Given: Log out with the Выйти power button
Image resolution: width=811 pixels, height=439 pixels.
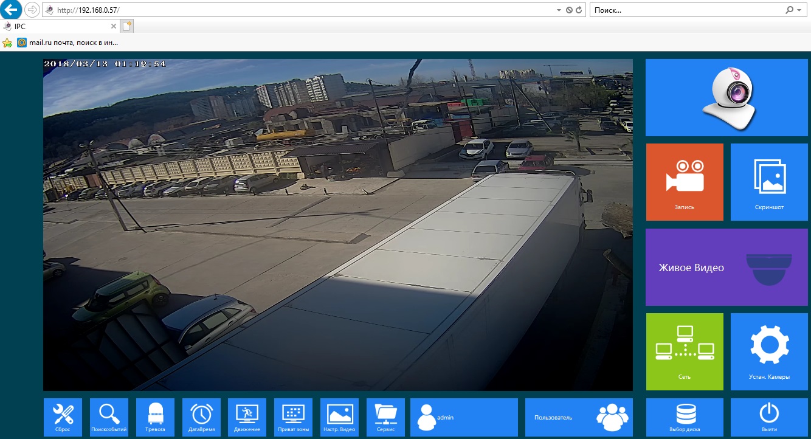Looking at the screenshot, I should click(x=769, y=417).
